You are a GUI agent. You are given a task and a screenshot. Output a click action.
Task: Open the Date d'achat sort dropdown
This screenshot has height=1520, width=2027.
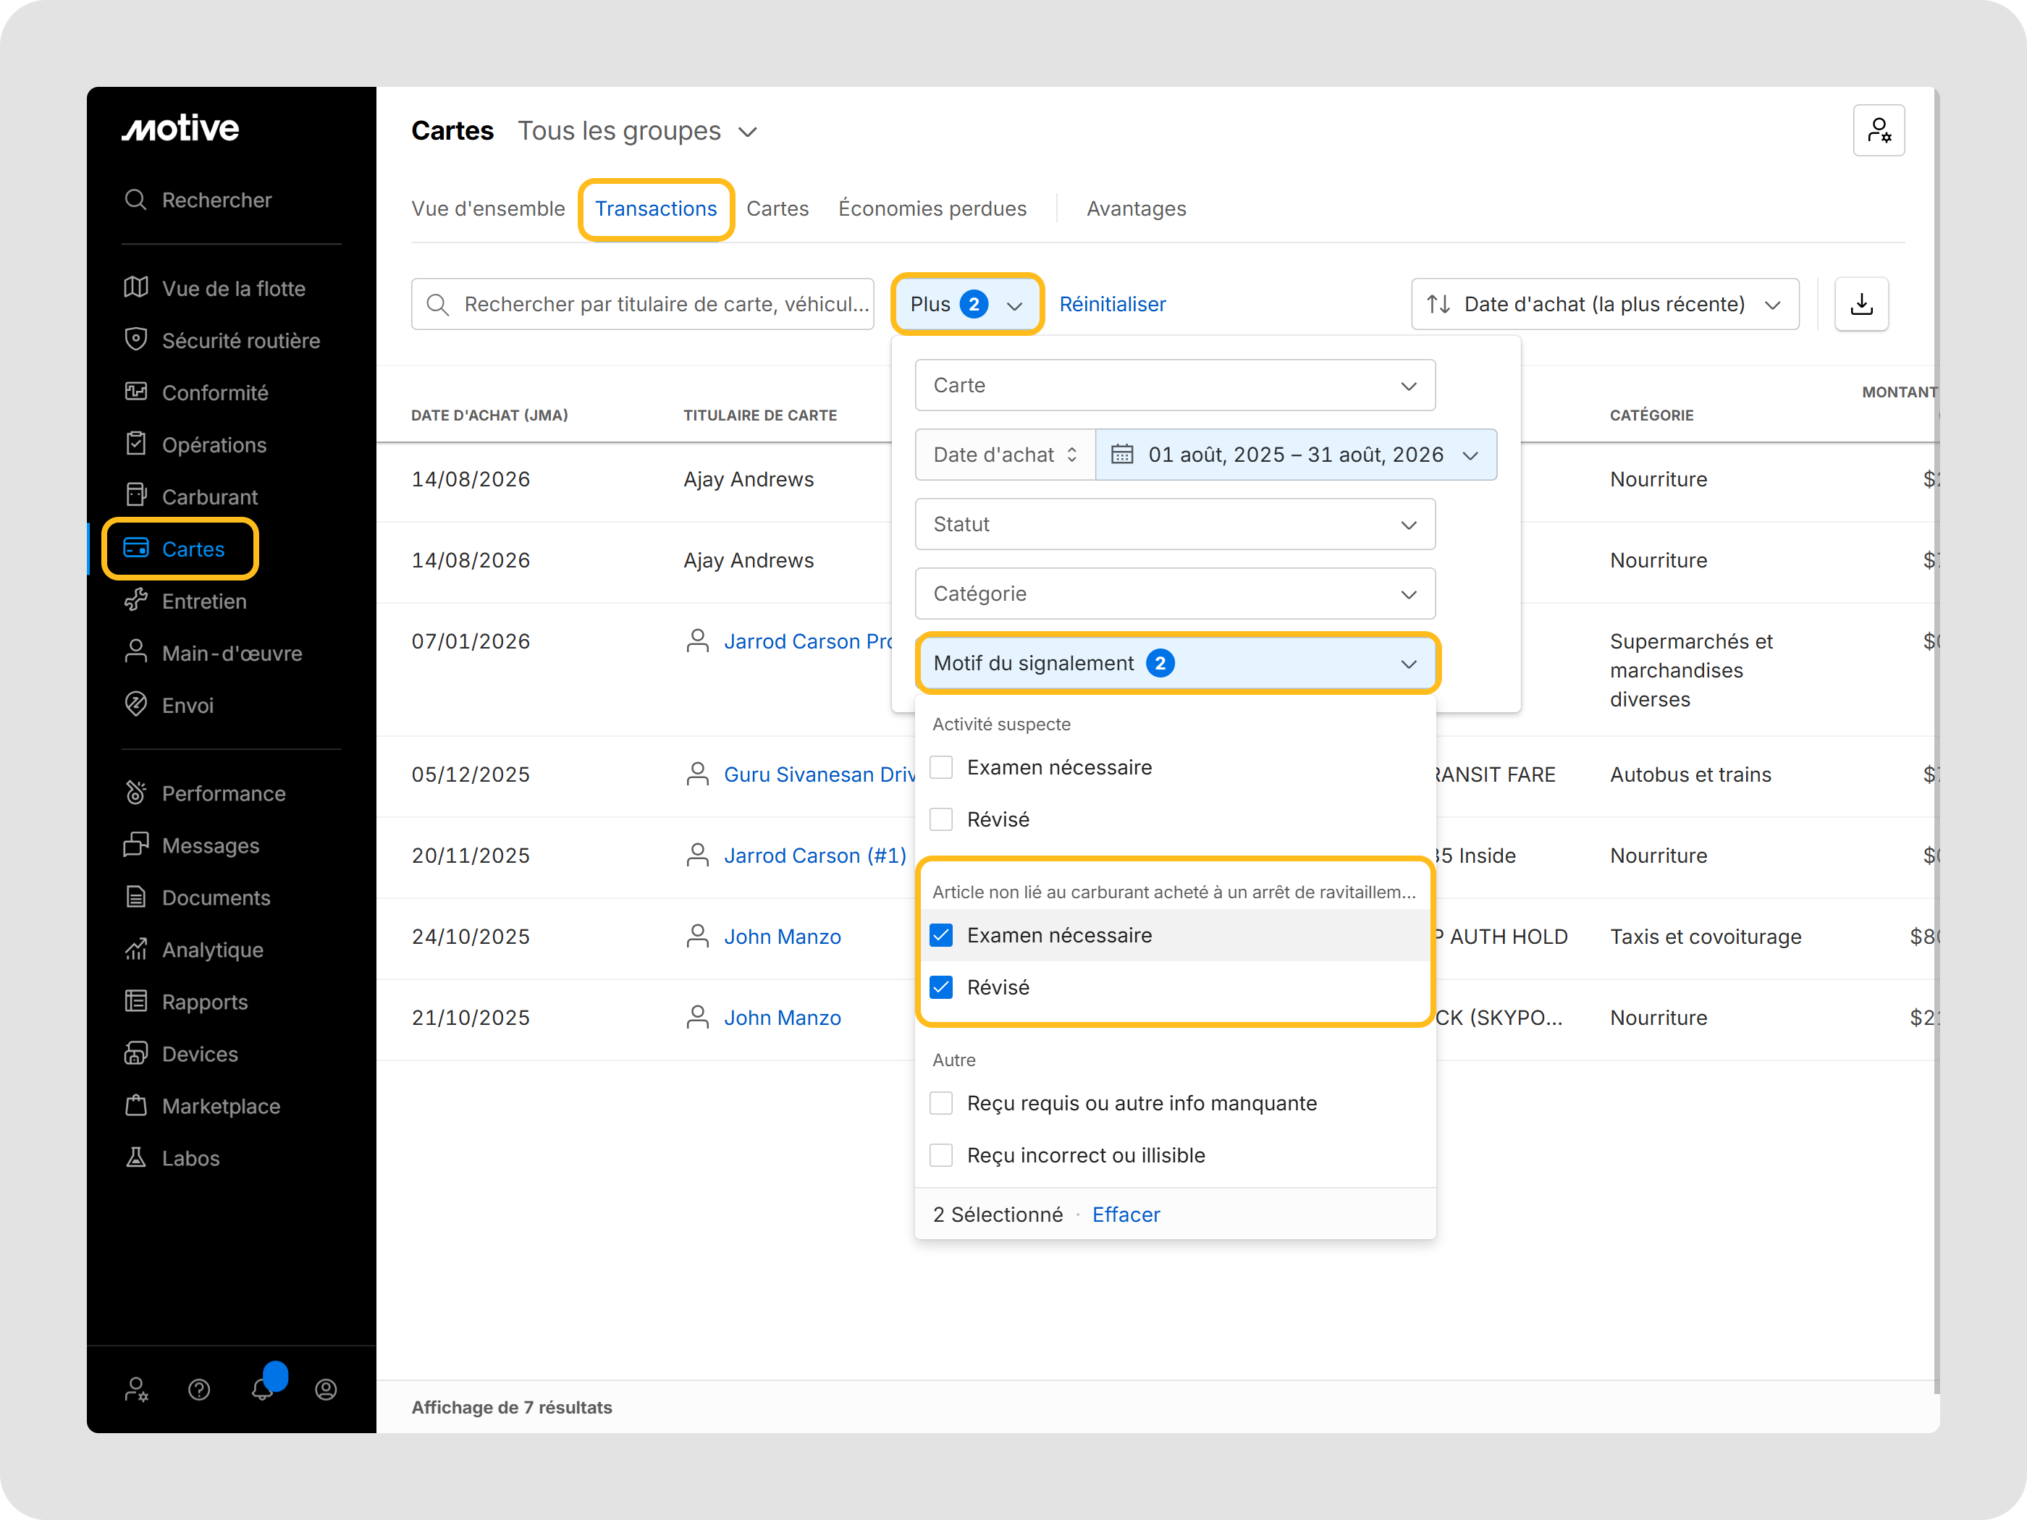1604,304
